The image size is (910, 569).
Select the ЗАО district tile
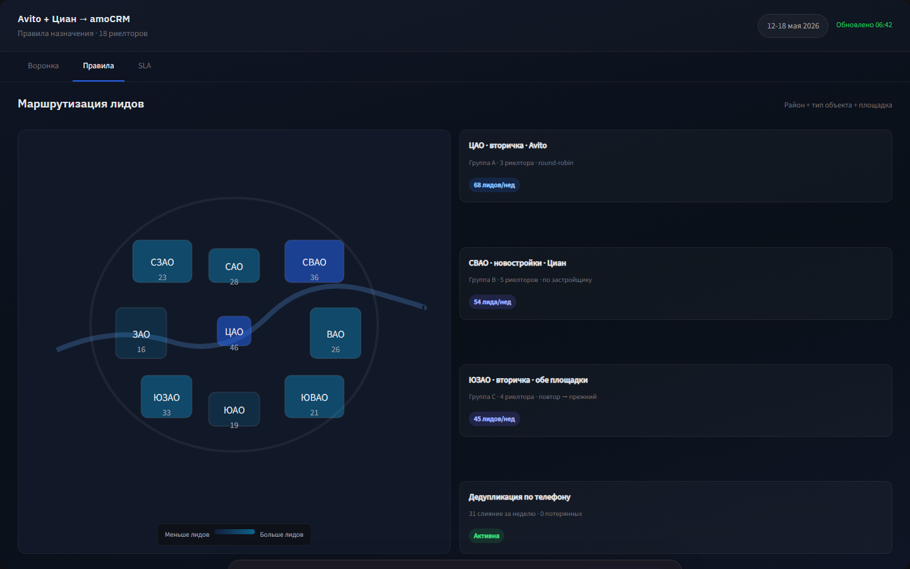pyautogui.click(x=141, y=333)
